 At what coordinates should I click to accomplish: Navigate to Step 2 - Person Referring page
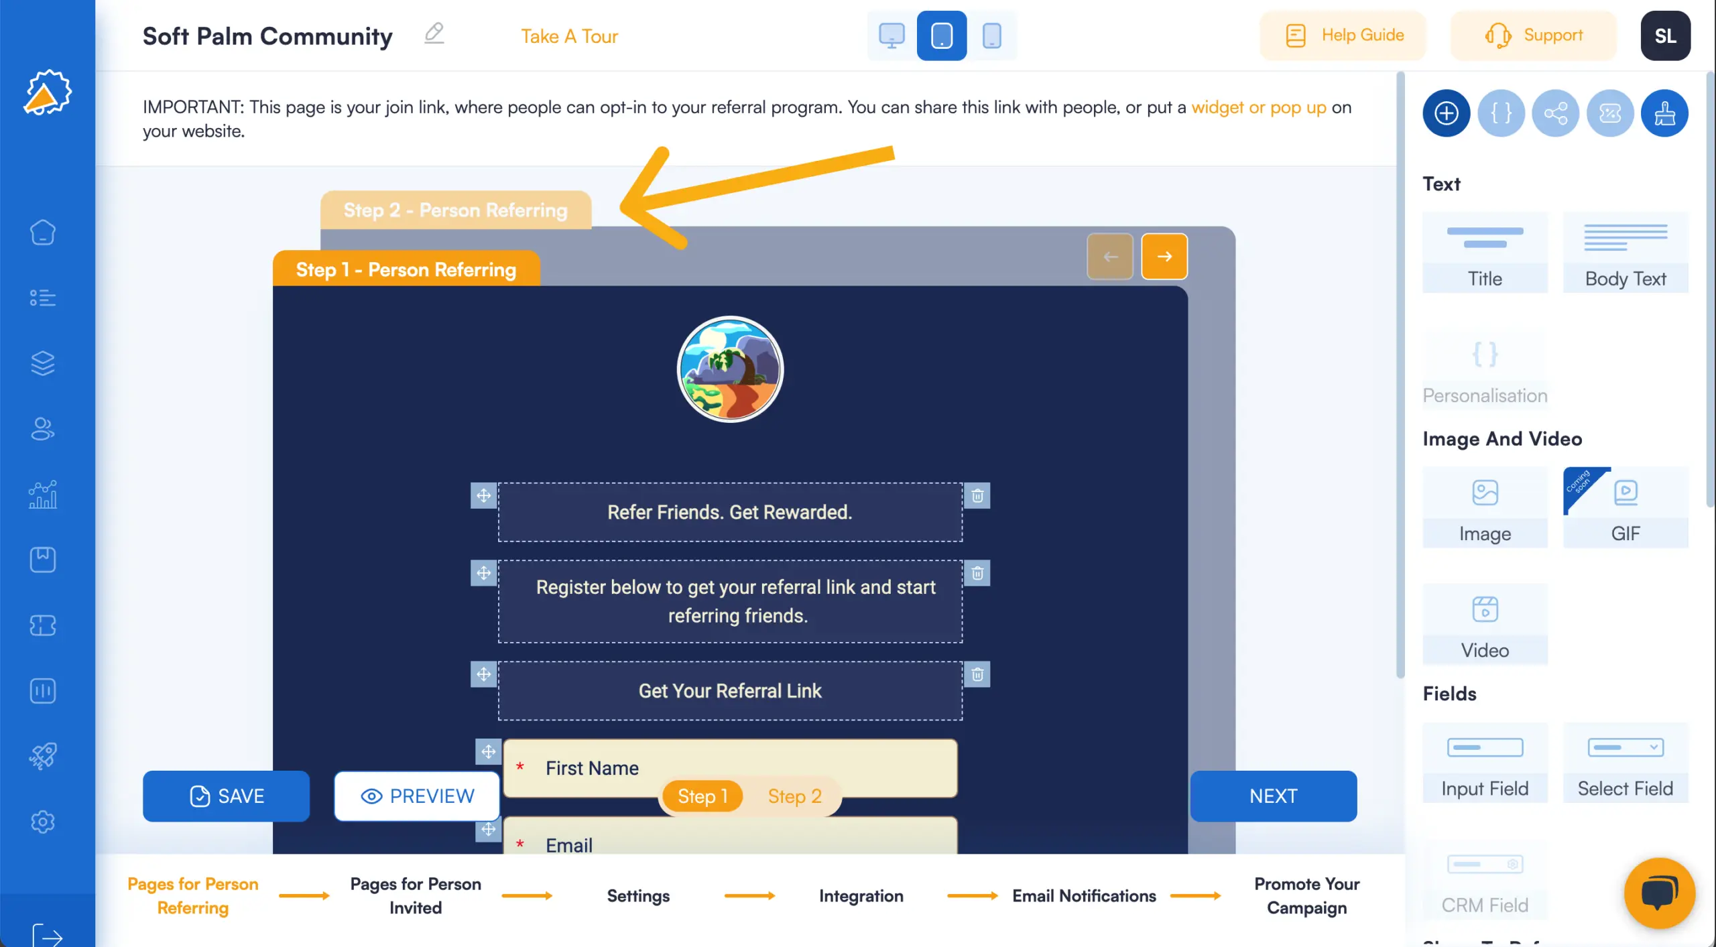[456, 210]
